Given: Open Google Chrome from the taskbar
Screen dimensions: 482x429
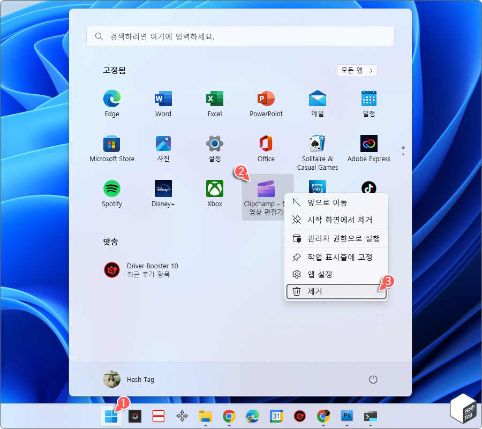Looking at the screenshot, I should pos(229,416).
